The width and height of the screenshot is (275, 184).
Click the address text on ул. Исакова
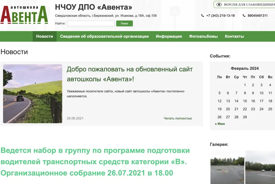coord(106,16)
